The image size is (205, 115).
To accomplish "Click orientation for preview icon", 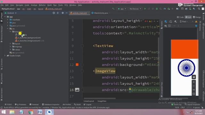I will [x=170, y=21].
